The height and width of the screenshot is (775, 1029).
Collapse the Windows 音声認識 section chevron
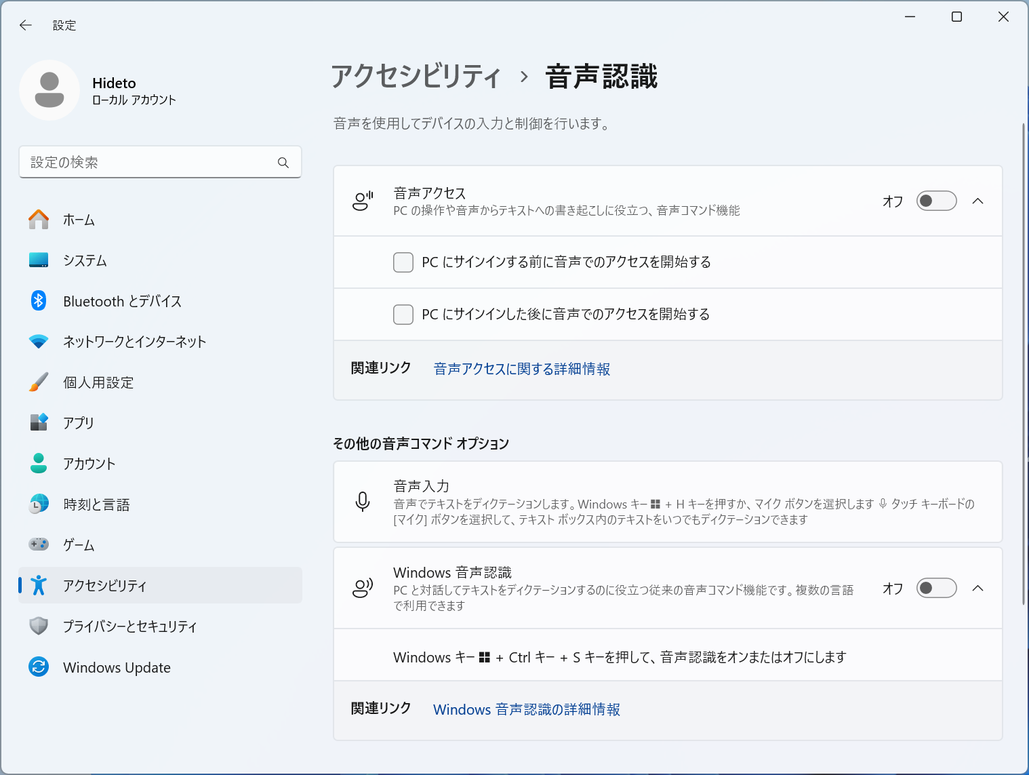tap(978, 589)
